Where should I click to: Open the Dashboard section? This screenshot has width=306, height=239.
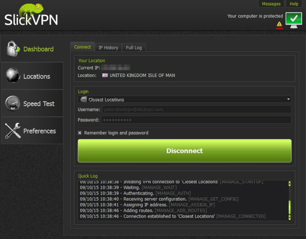(x=32, y=49)
